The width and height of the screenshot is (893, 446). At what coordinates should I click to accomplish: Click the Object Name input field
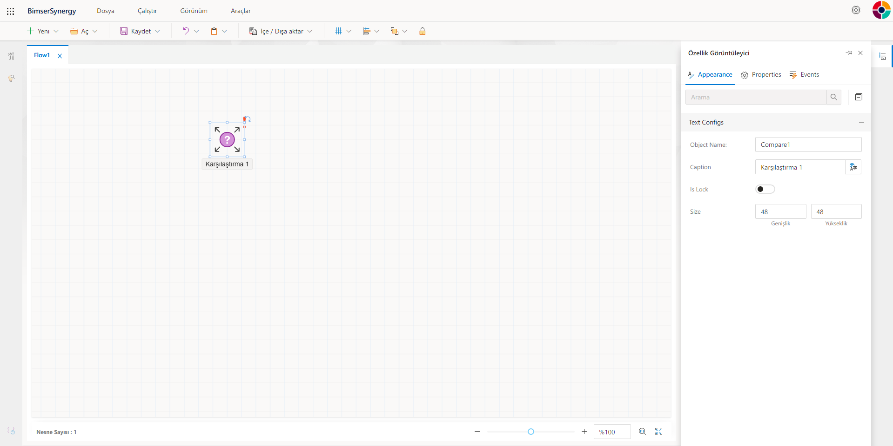click(x=808, y=144)
